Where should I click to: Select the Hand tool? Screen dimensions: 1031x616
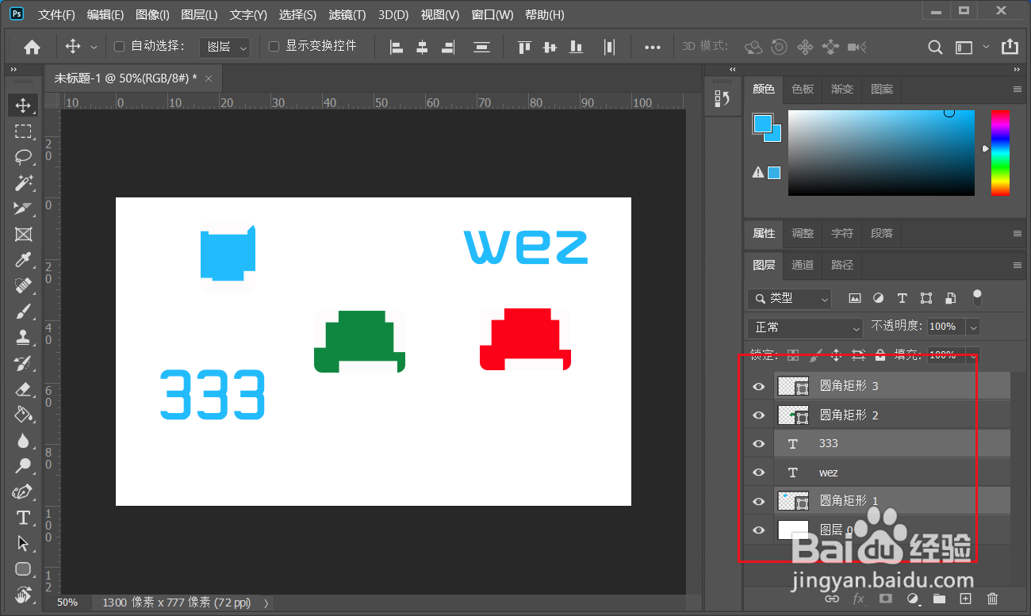23,595
